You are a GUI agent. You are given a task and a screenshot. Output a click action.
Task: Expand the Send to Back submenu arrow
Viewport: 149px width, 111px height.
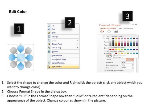(x=77, y=48)
